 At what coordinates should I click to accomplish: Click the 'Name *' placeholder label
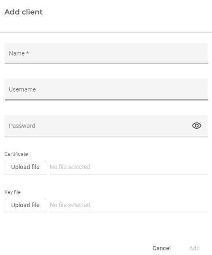19,53
